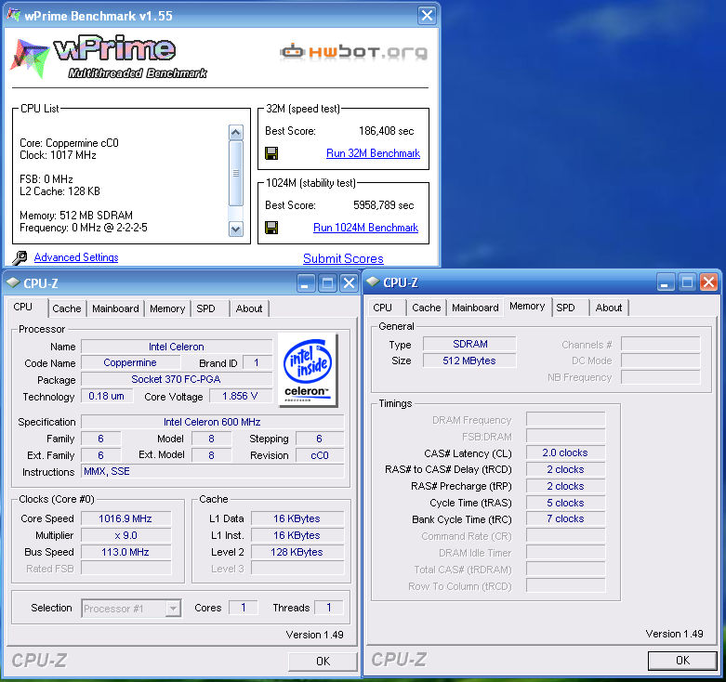Open Advanced Settings in wPrime
Viewport: 726px width, 682px height.
[x=76, y=257]
